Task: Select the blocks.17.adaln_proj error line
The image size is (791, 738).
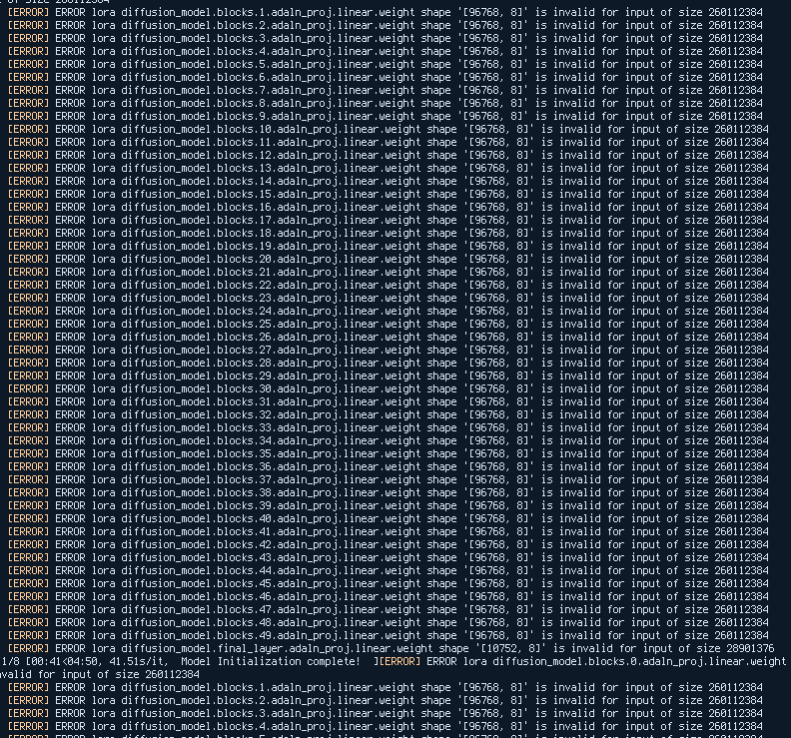Action: tap(388, 220)
